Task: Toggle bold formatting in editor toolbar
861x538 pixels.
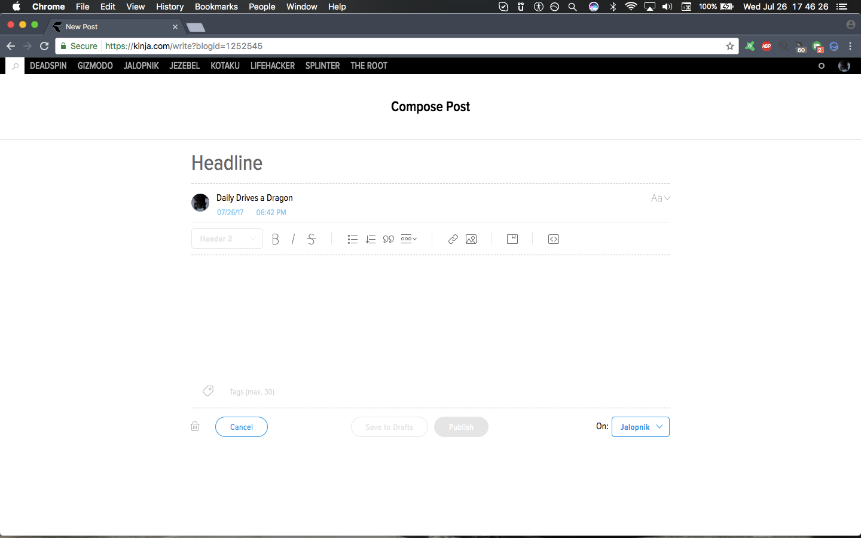Action: pos(275,239)
